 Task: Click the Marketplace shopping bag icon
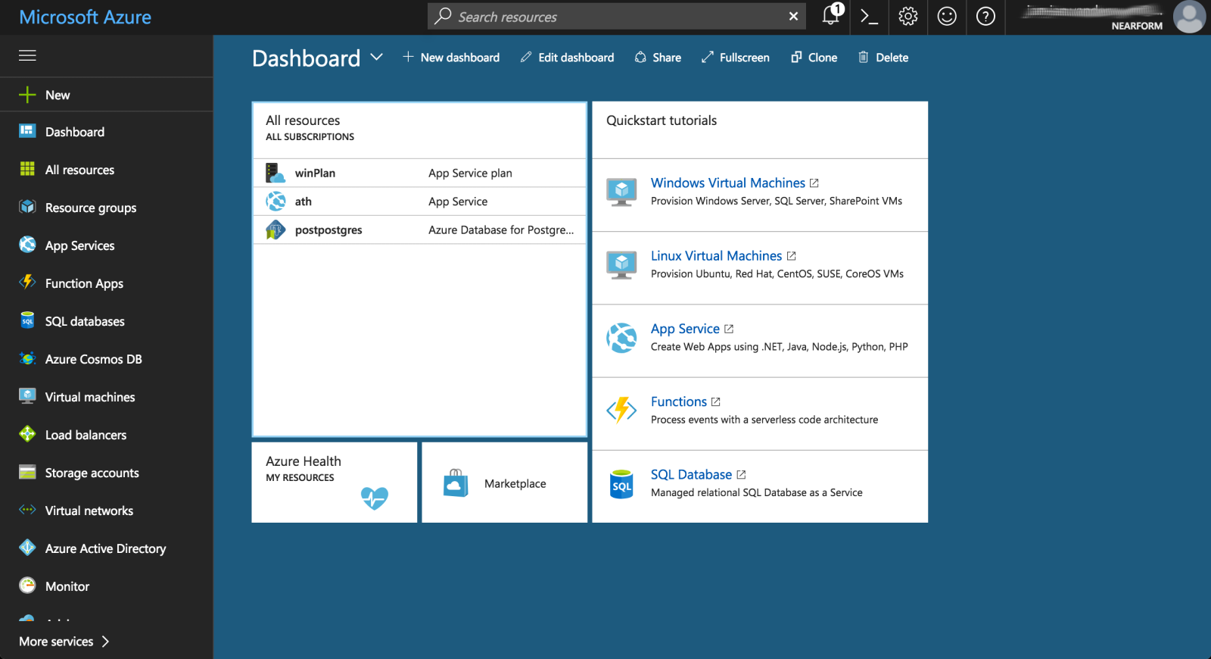[x=456, y=483]
